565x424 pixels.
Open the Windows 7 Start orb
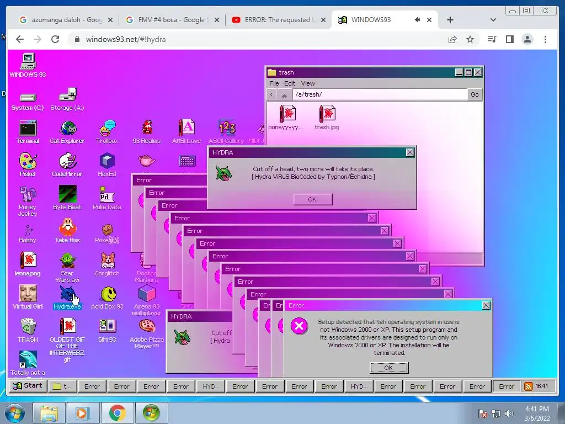[14, 413]
